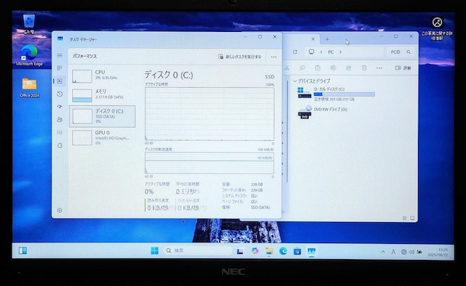Select GPU 0 in the performance list
Screen dimensions: 466x286
pyautogui.click(x=102, y=137)
